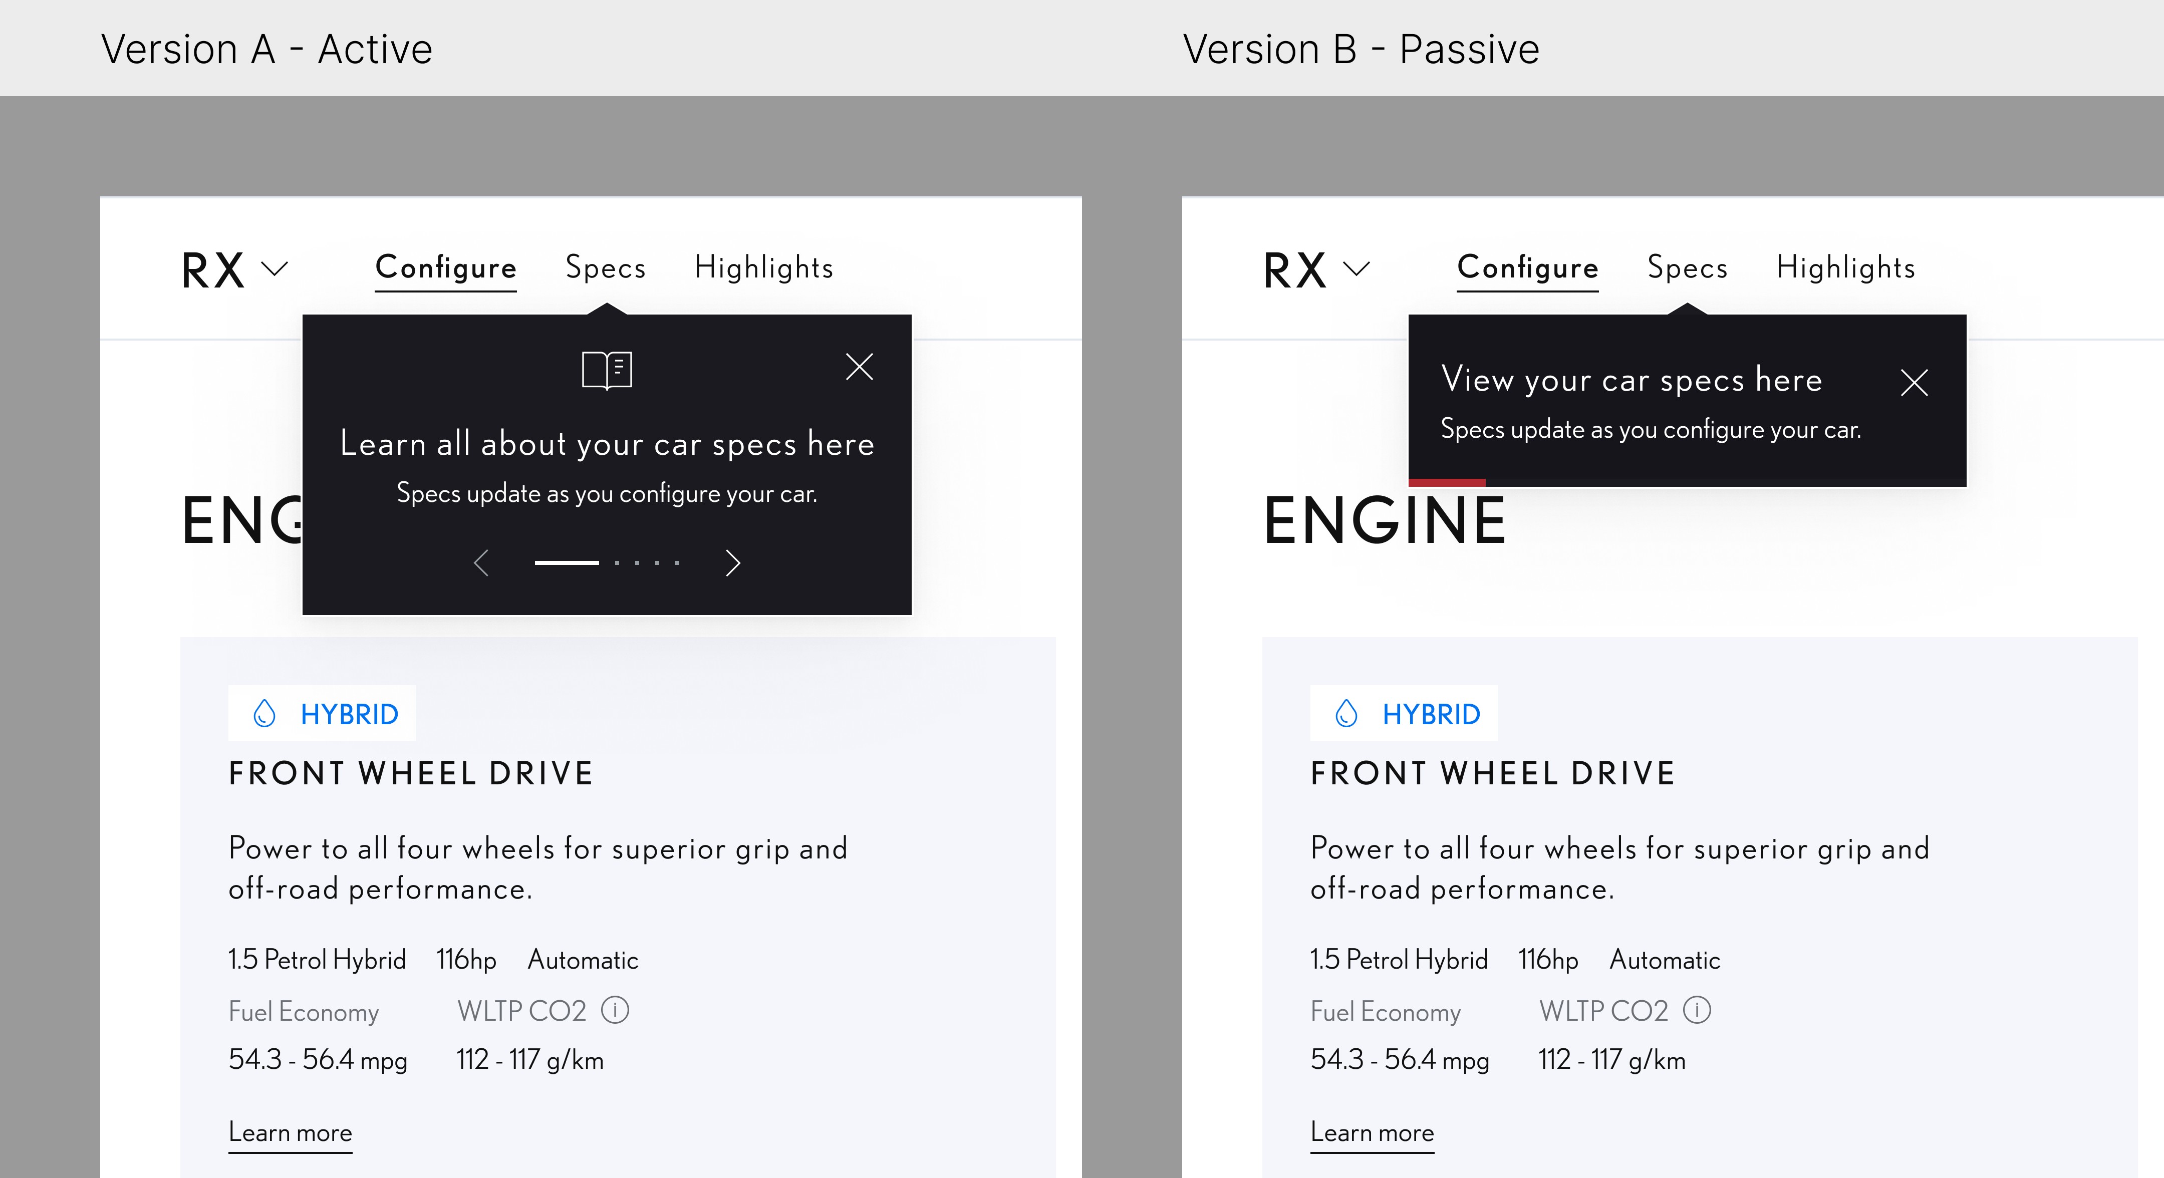The width and height of the screenshot is (2164, 1178).
Task: Click WLTP CO2 info icon in Version A
Action: pos(615,1010)
